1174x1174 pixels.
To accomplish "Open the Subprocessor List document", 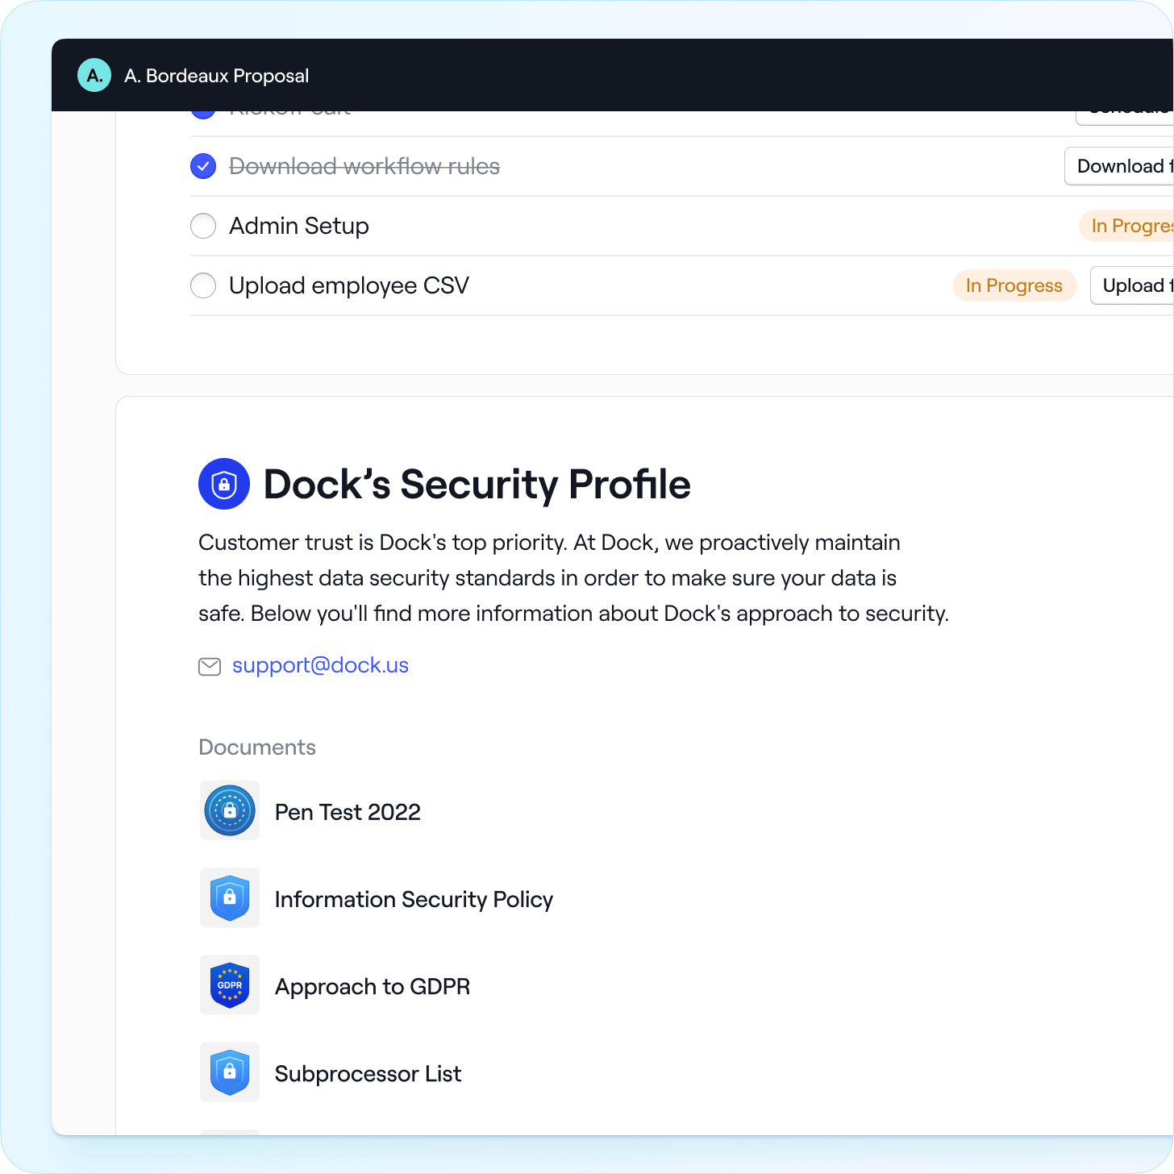I will 368,1073.
